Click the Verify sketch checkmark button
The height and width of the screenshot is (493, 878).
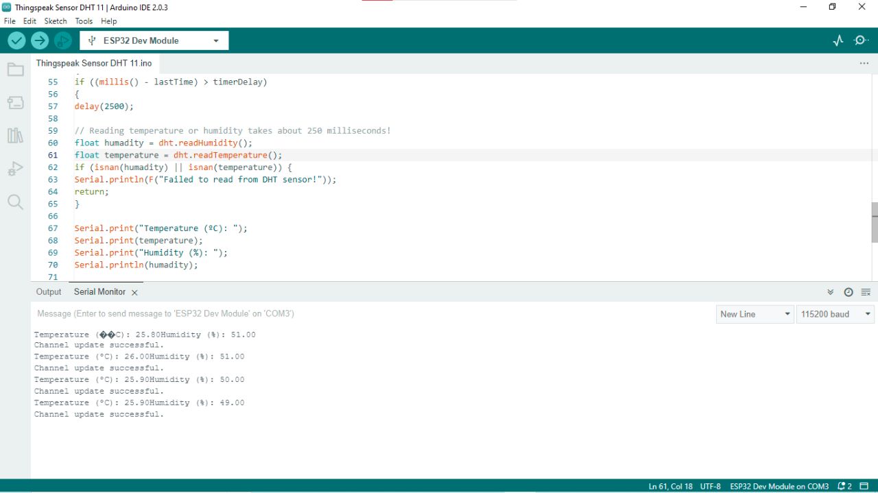click(16, 40)
